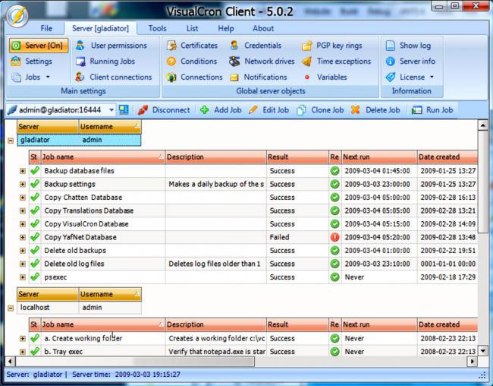Screen dimensions: 493x386
Task: Open Network drives
Action: [x=262, y=61]
